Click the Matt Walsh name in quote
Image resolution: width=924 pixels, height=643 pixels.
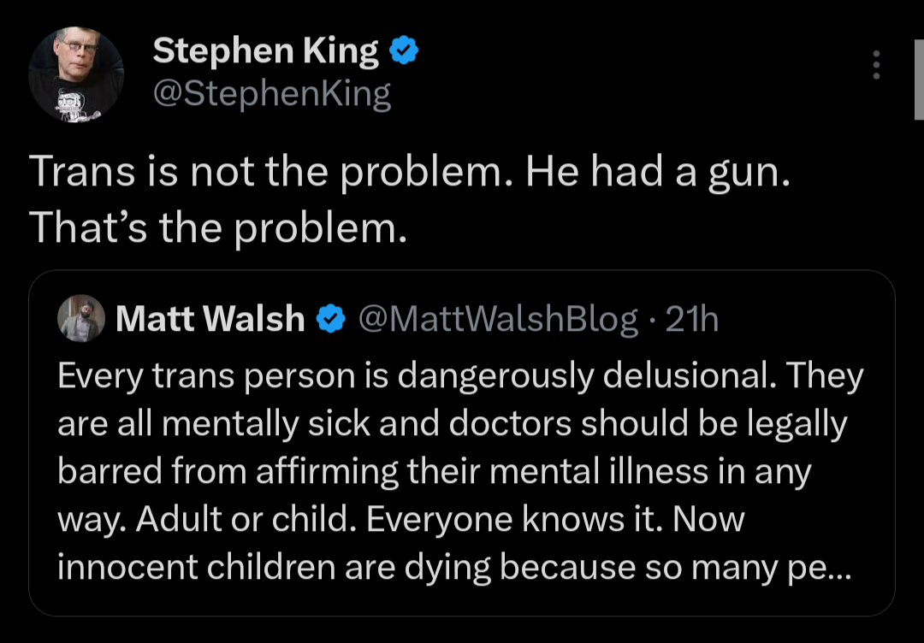[210, 319]
